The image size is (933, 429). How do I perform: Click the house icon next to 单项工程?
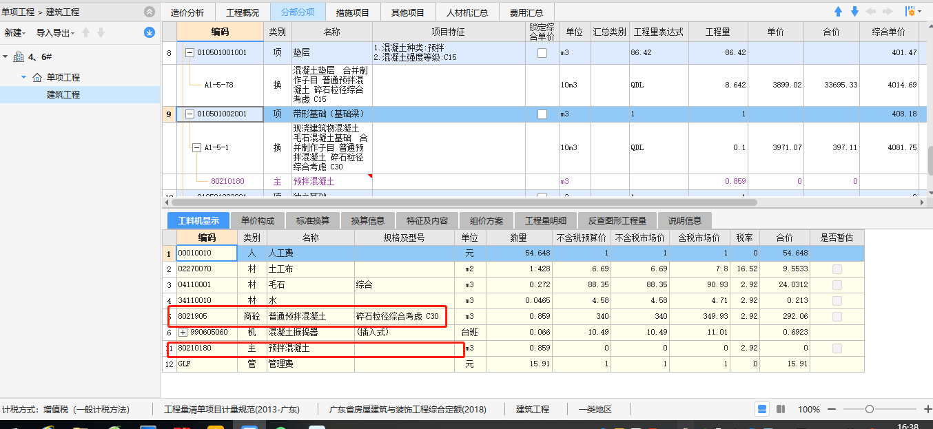tap(37, 77)
